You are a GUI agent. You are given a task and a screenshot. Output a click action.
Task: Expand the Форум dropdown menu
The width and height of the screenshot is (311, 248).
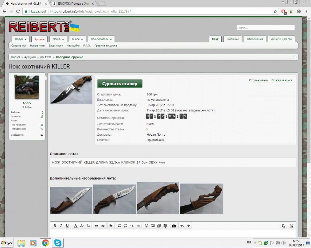coord(20,39)
